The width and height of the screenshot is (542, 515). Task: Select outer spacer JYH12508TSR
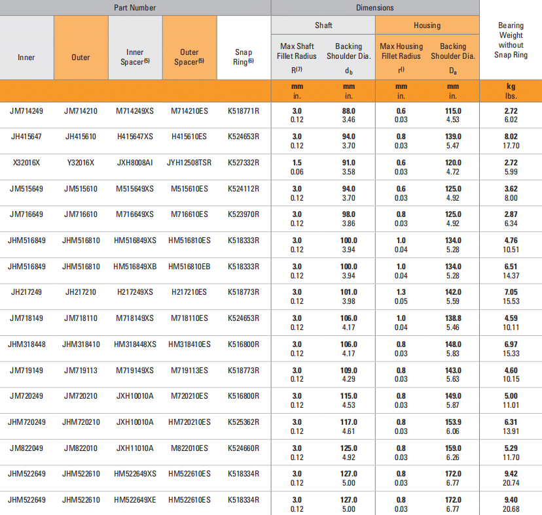pos(189,163)
